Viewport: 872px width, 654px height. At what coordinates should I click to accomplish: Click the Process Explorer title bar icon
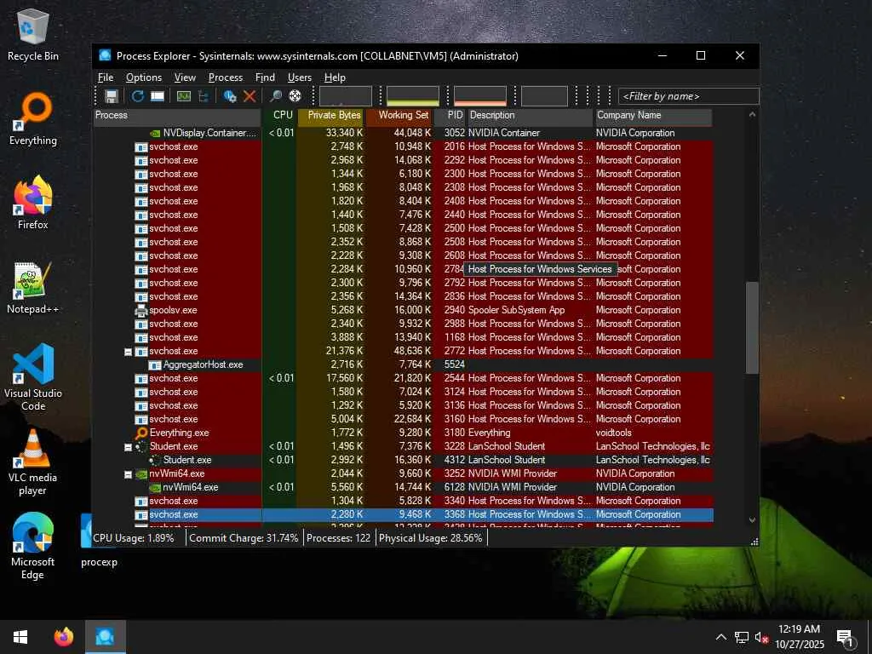click(x=105, y=55)
